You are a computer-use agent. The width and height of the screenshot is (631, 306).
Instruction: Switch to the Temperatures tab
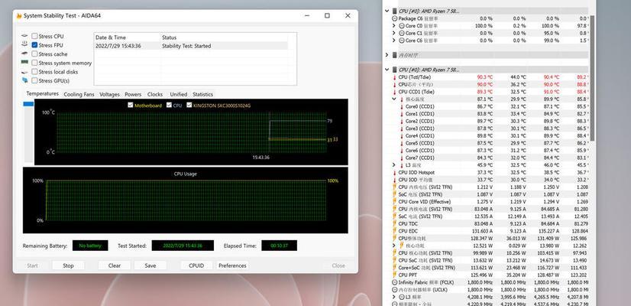pyautogui.click(x=42, y=93)
